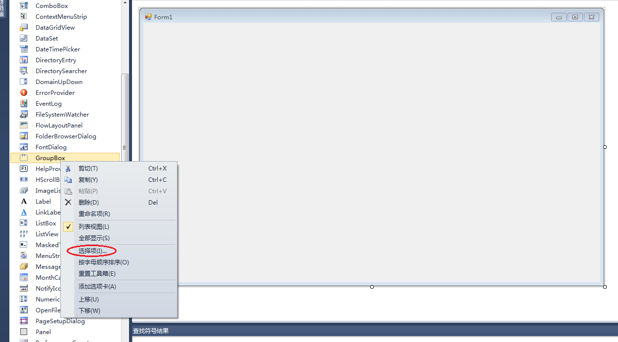Click the Form1 title text
This screenshot has height=342, width=618.
pos(163,17)
